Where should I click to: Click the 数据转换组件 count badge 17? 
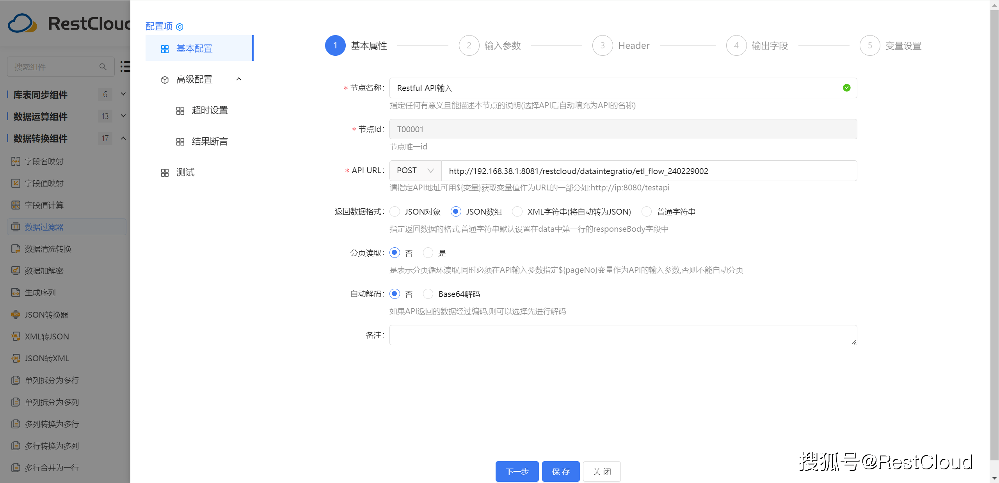105,138
